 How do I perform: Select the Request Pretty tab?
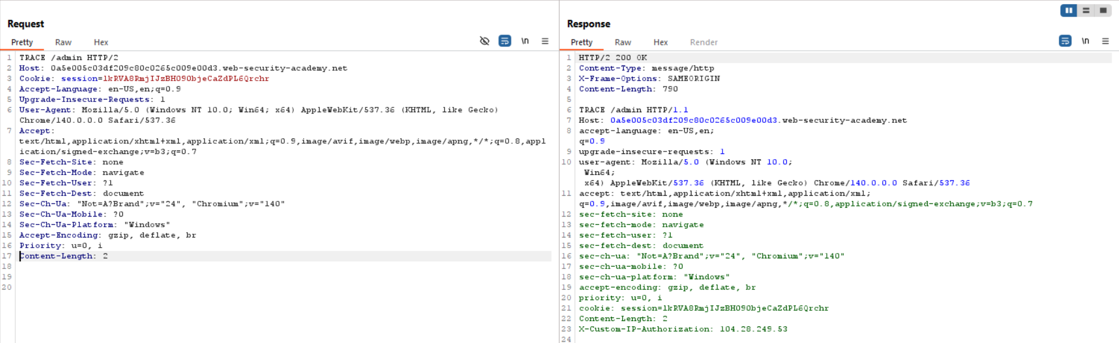pyautogui.click(x=22, y=42)
